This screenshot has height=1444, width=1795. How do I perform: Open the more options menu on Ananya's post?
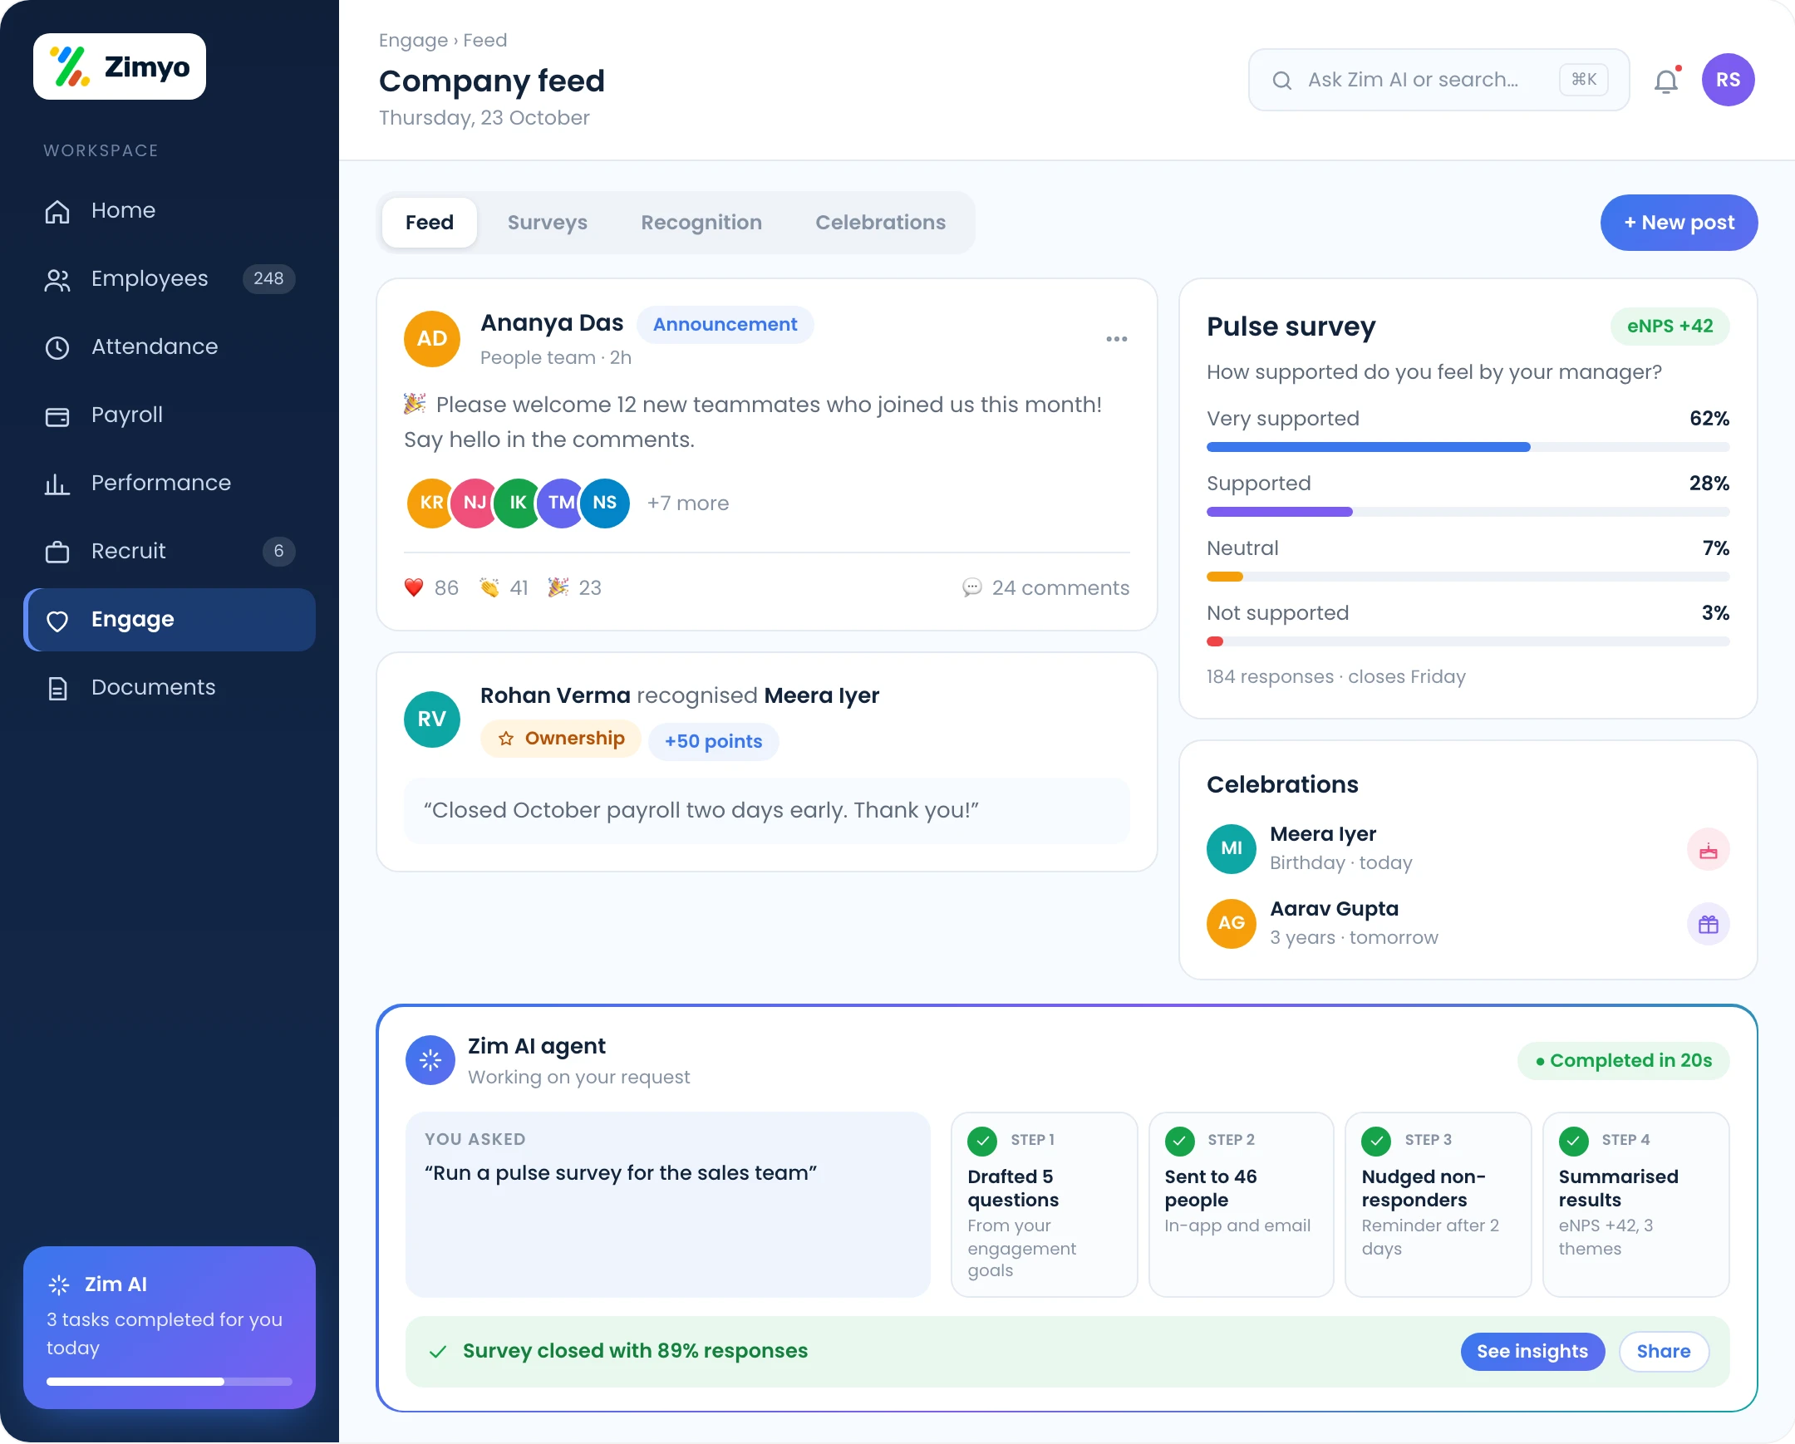[1116, 340]
